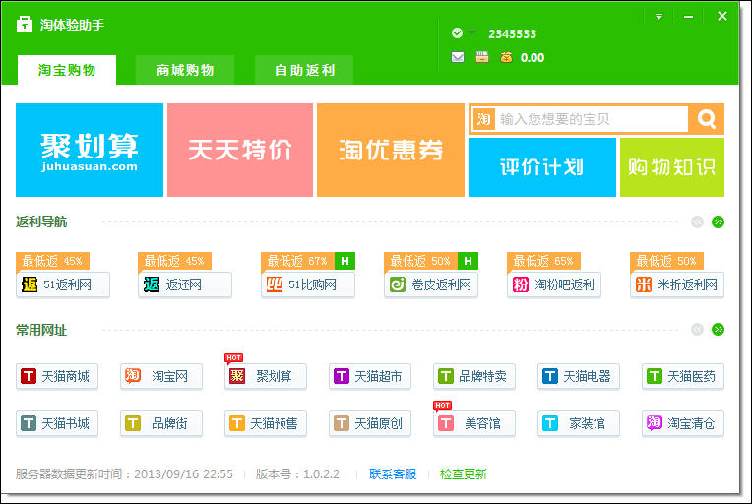
Task: Open the 返还网 rebate site
Action: pos(185,284)
